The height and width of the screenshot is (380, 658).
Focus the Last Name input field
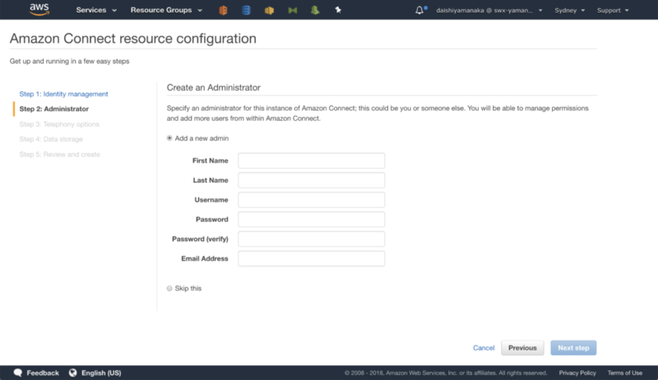(312, 180)
